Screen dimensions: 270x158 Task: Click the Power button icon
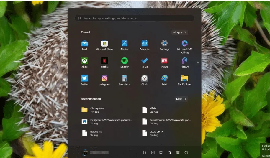186,152
